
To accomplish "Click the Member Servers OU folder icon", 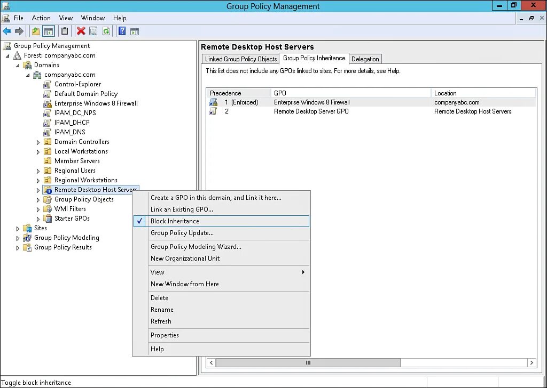I will pos(48,161).
